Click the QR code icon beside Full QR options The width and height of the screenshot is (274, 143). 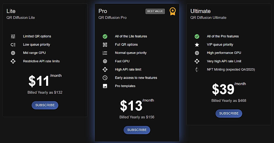(105, 45)
